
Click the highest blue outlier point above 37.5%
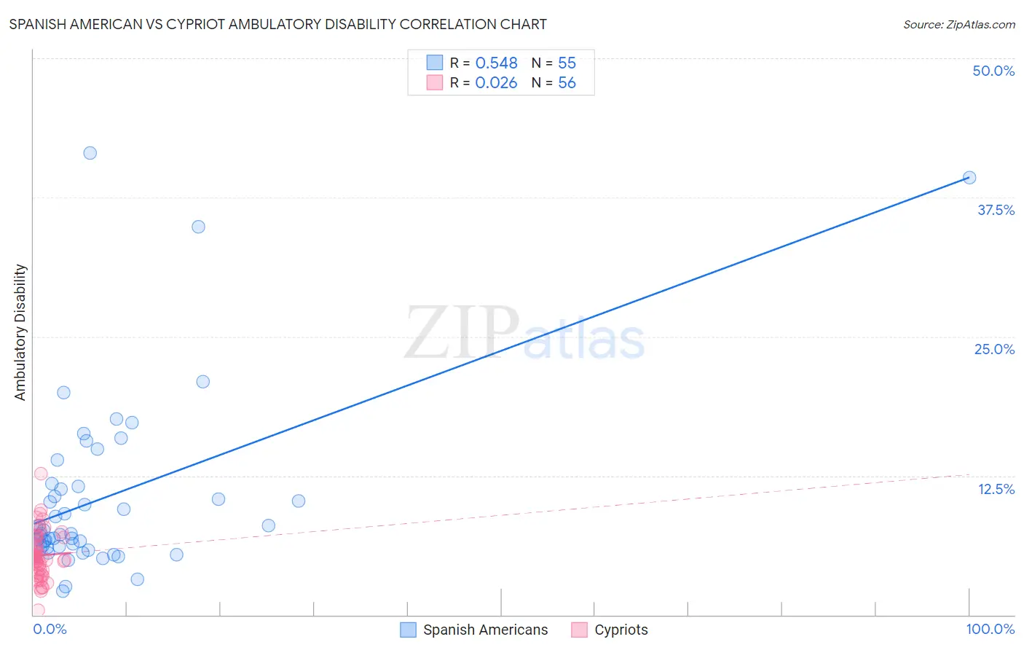tap(90, 153)
